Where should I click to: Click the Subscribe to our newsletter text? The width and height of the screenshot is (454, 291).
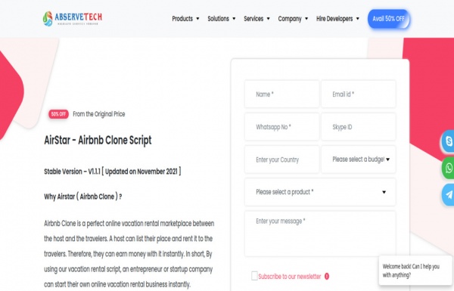[290, 277]
